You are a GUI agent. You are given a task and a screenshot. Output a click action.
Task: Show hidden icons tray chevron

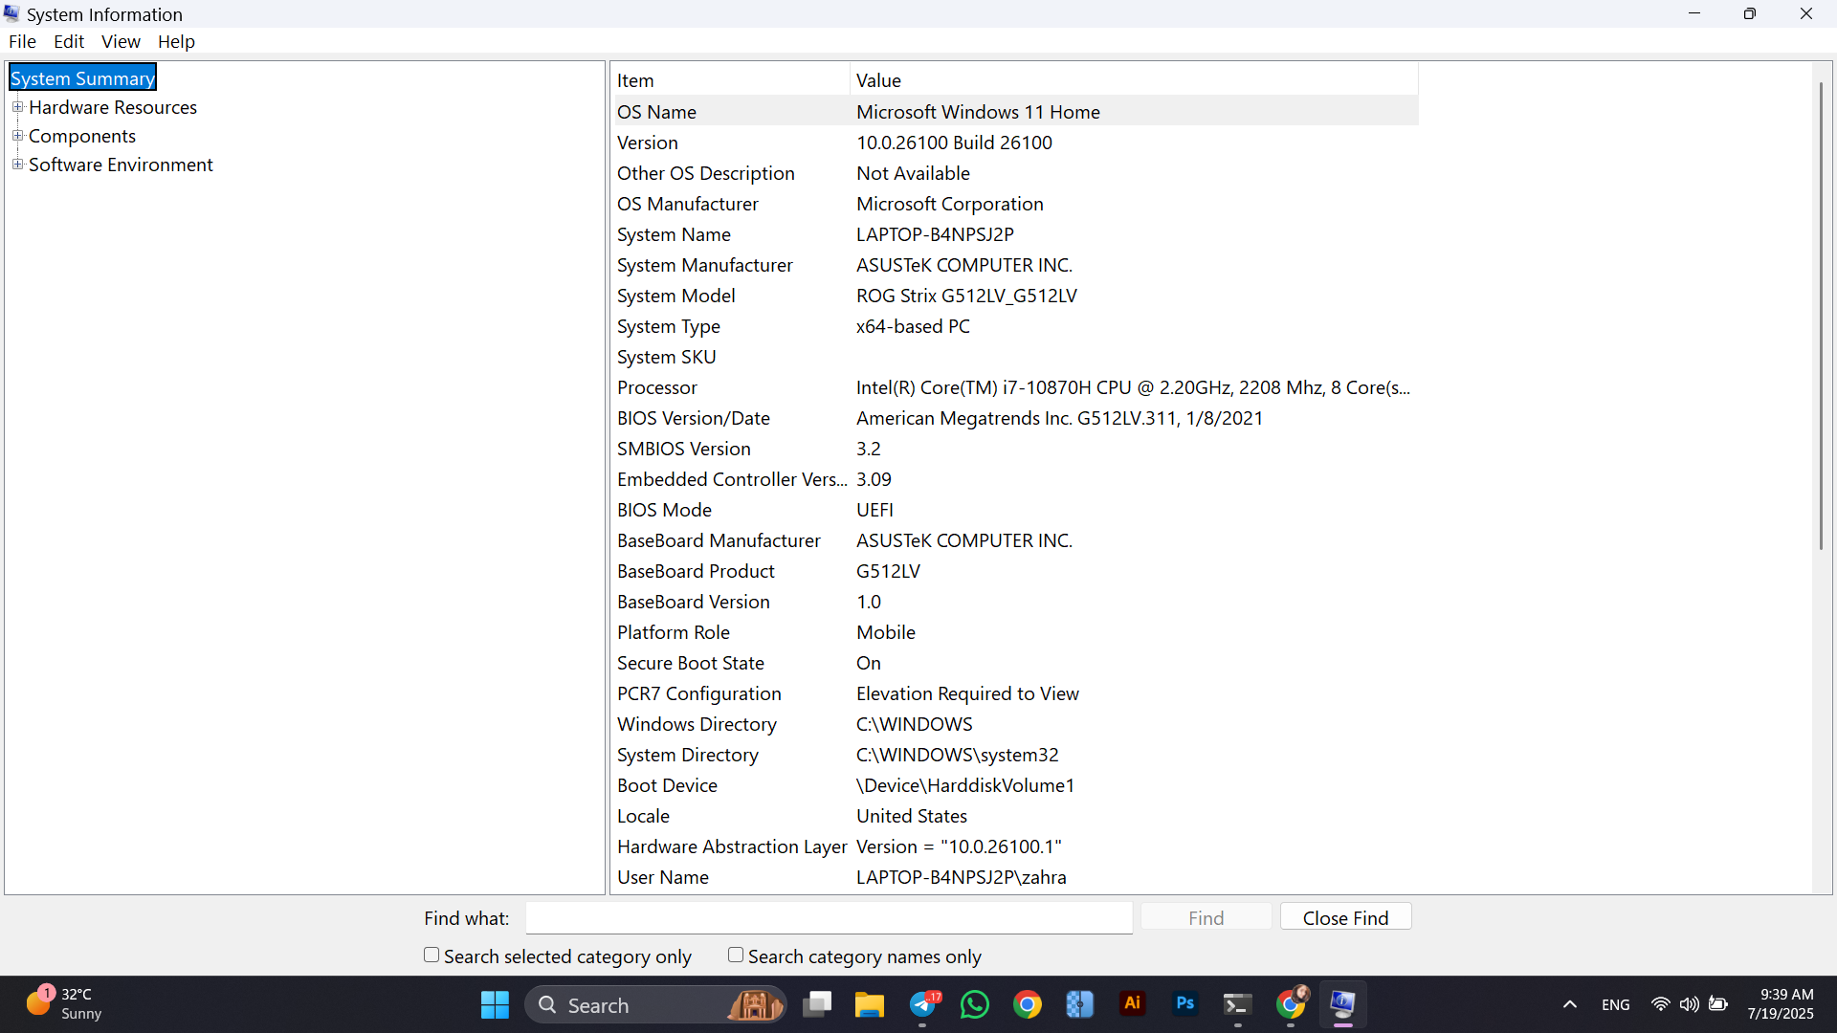(1569, 1004)
